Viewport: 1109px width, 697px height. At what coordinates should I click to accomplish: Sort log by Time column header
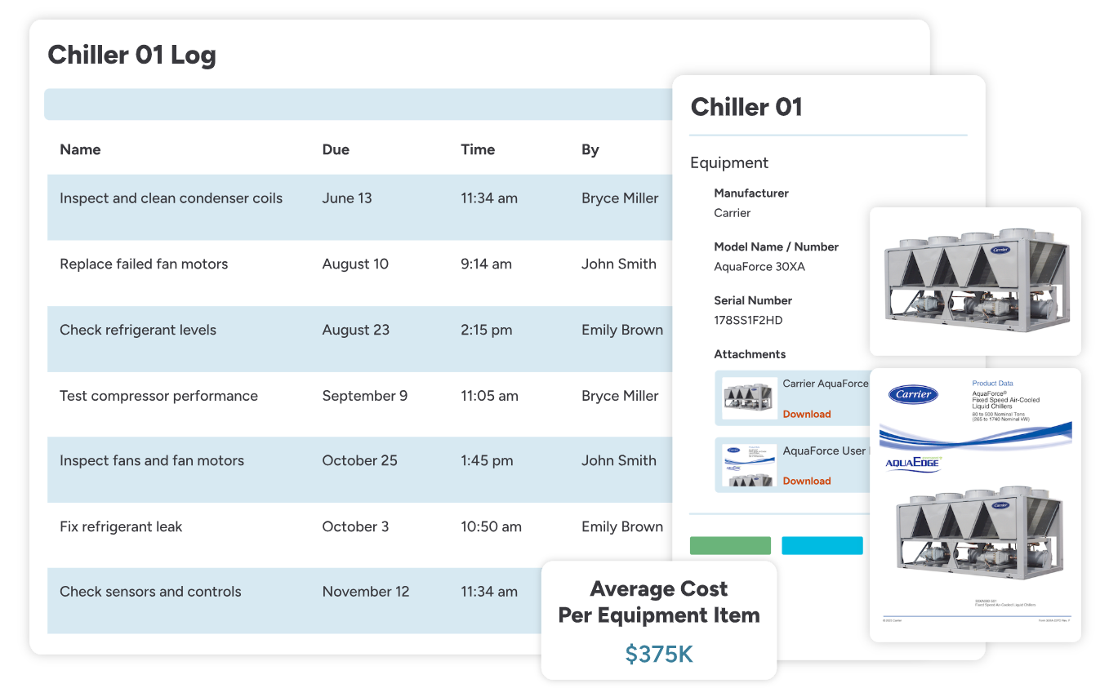pyautogui.click(x=478, y=149)
